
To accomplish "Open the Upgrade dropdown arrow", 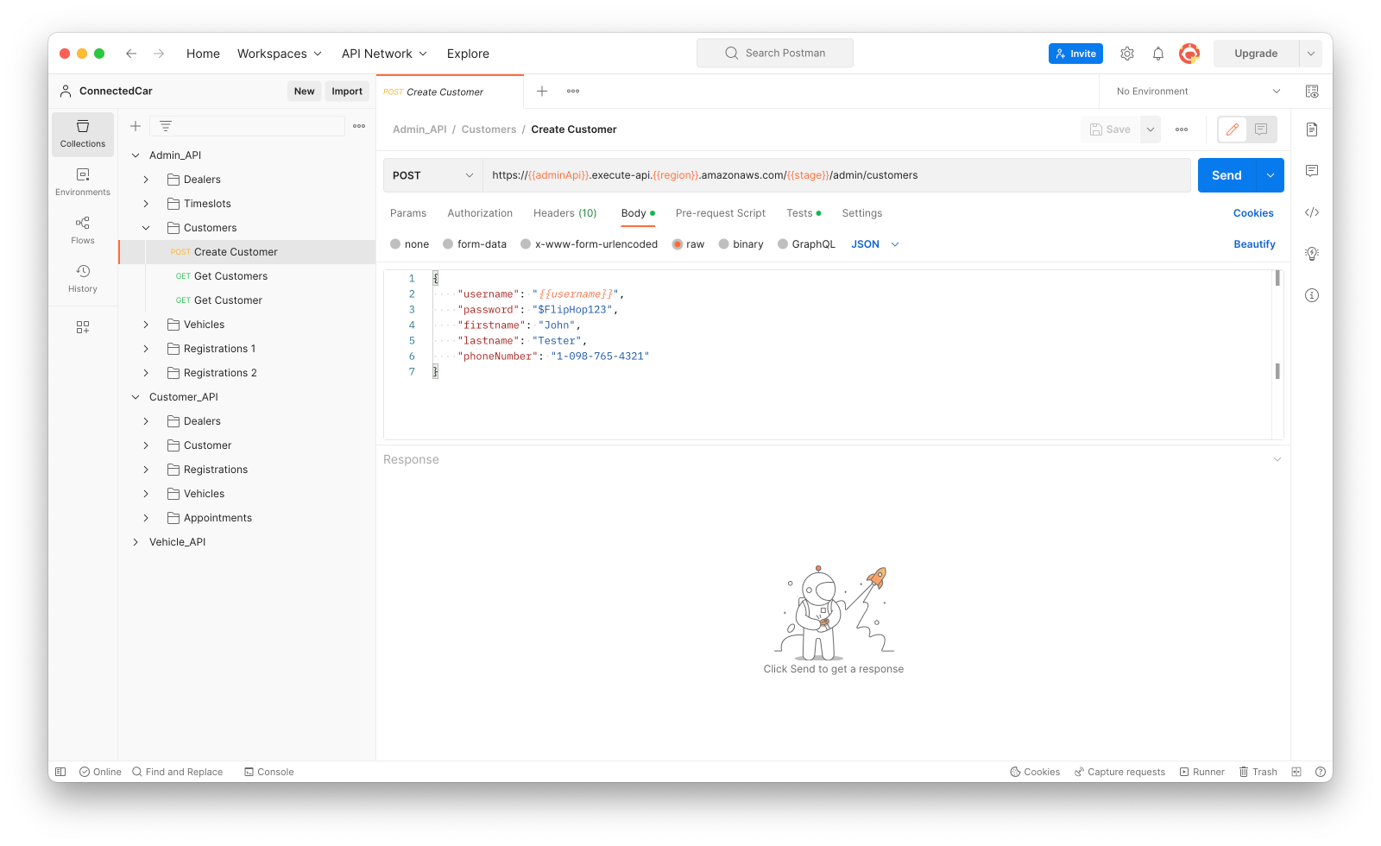I will point(1310,54).
